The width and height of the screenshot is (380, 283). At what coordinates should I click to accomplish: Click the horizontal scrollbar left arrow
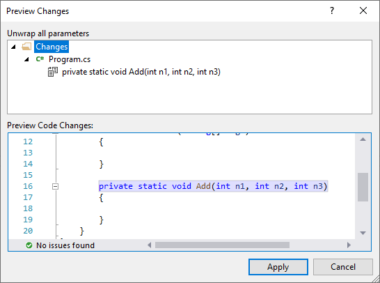tap(149, 245)
